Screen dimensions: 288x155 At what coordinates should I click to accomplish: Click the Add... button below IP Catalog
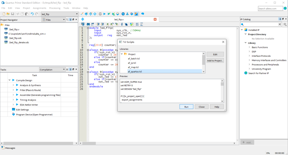click(247, 142)
